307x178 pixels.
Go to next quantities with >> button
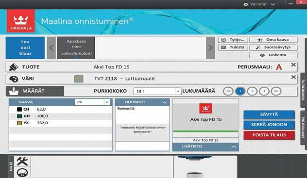click(x=276, y=91)
